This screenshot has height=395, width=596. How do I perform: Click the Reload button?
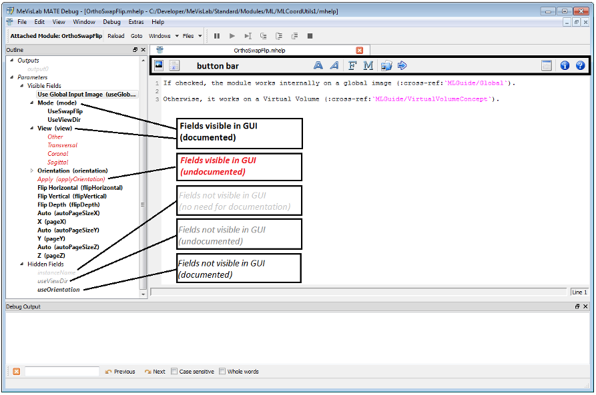pyautogui.click(x=116, y=36)
